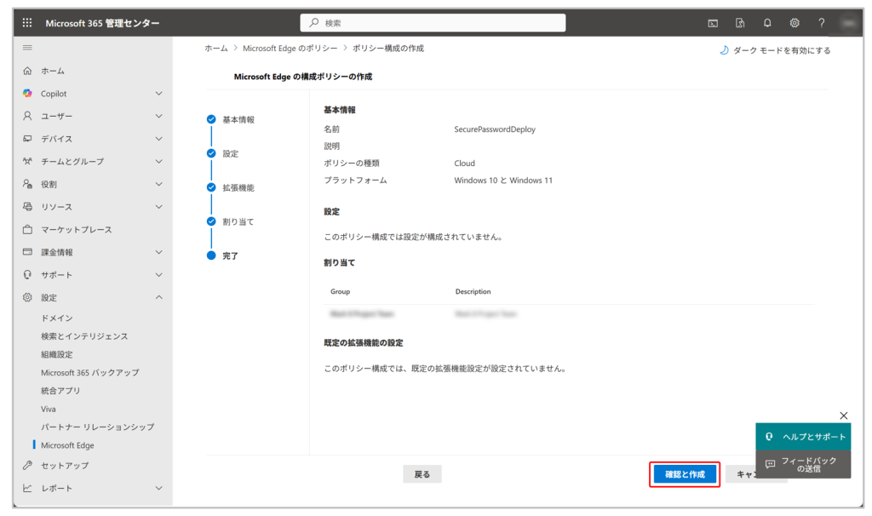Expand the Copilot menu chevron
Screen dimensions: 872x516
159,94
